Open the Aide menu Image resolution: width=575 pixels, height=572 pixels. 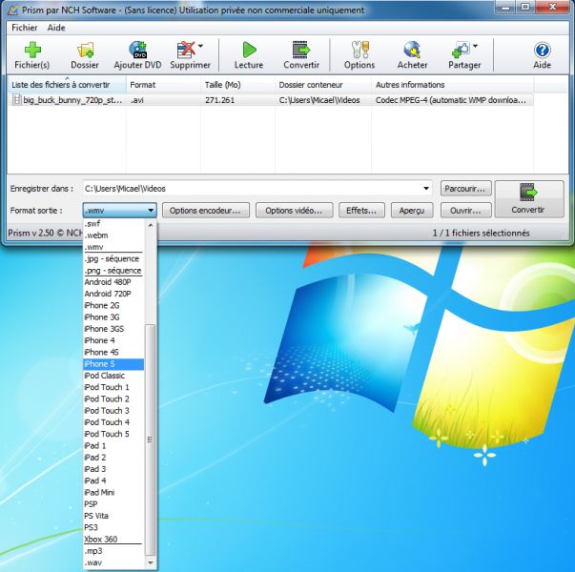coord(56,28)
